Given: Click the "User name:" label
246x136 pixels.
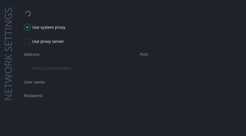Looking at the screenshot, I should tap(34, 82).
